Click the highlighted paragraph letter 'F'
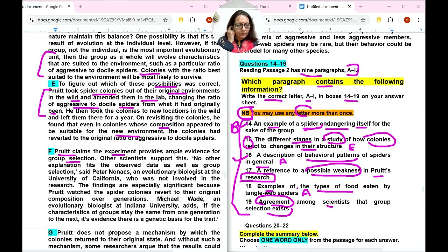448x252 pixels. coord(50,151)
